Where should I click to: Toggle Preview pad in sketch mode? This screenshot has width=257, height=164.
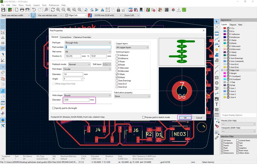pos(144,117)
